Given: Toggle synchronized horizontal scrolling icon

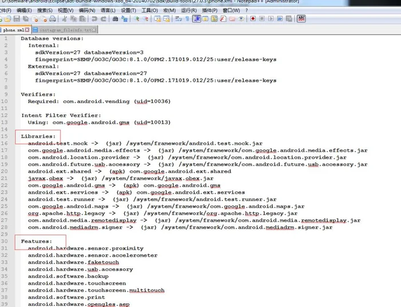Looking at the screenshot, I should point(167,19).
